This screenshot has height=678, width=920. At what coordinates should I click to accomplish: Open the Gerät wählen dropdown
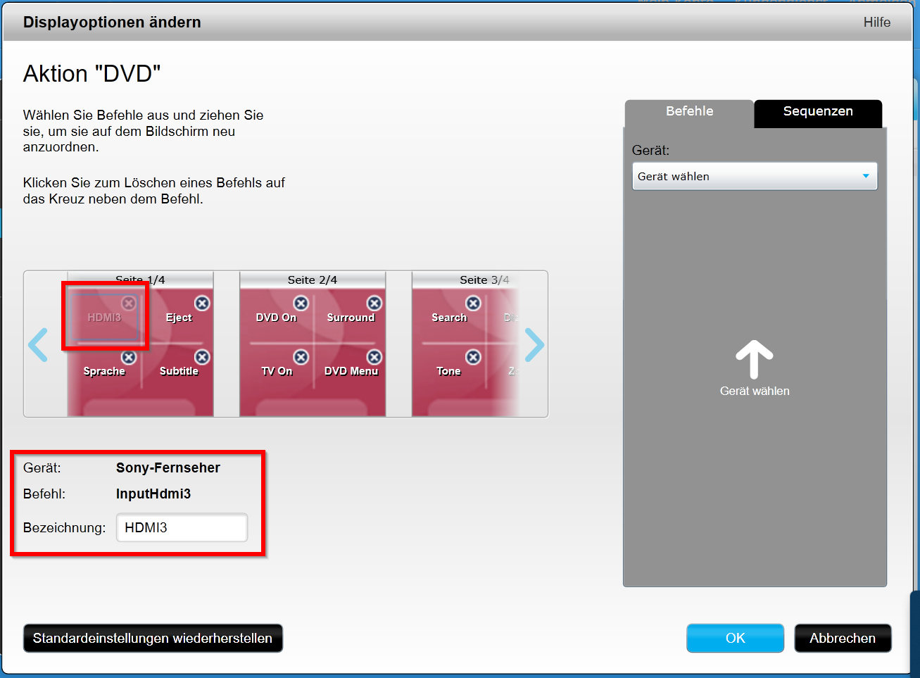[754, 176]
